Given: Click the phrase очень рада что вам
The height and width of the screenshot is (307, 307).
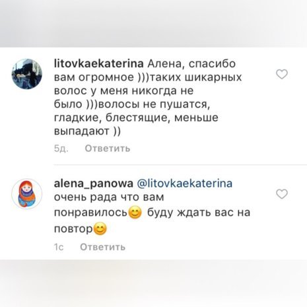Looking at the screenshot, I should coord(109,197).
